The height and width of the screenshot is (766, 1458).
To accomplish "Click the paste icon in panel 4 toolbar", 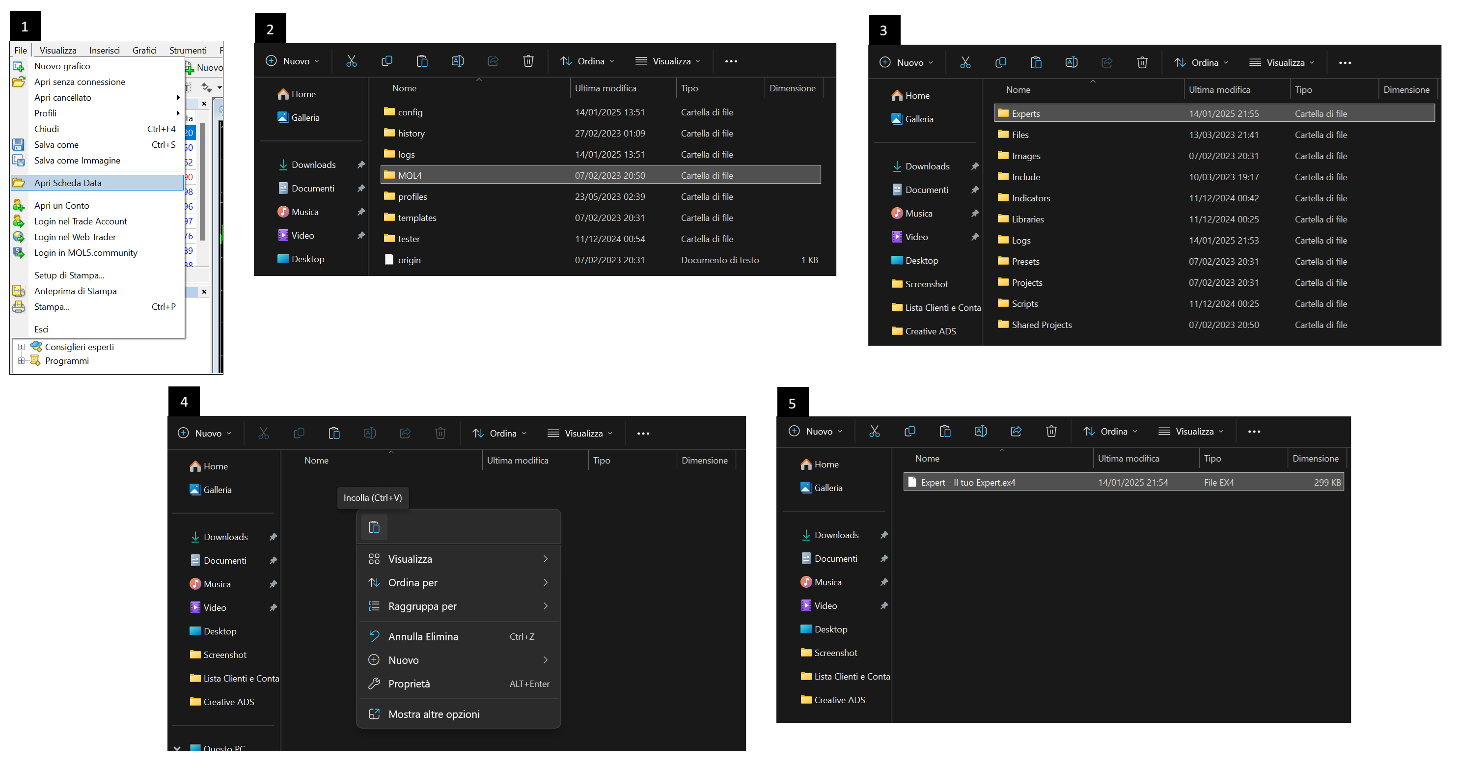I will [334, 434].
